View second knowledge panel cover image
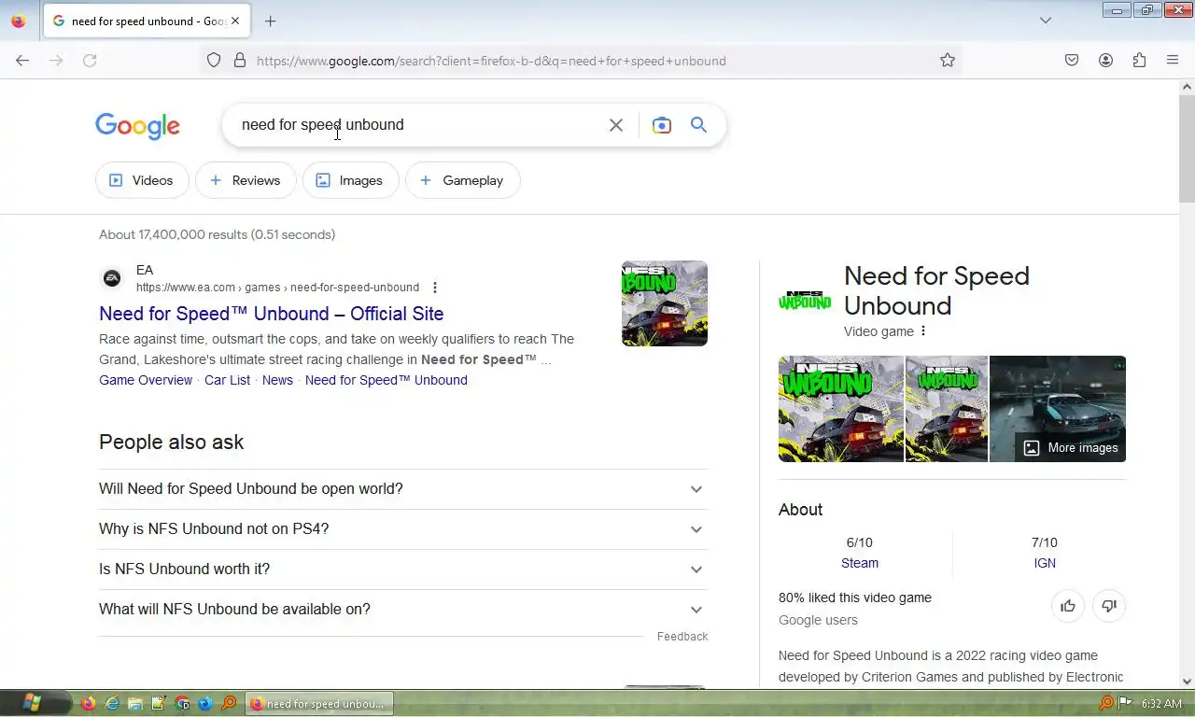The height and width of the screenshot is (717, 1195). [x=947, y=409]
